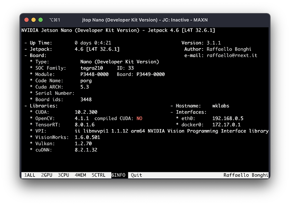Close the jtop terminal window
290x205 pixels.
(26, 20)
